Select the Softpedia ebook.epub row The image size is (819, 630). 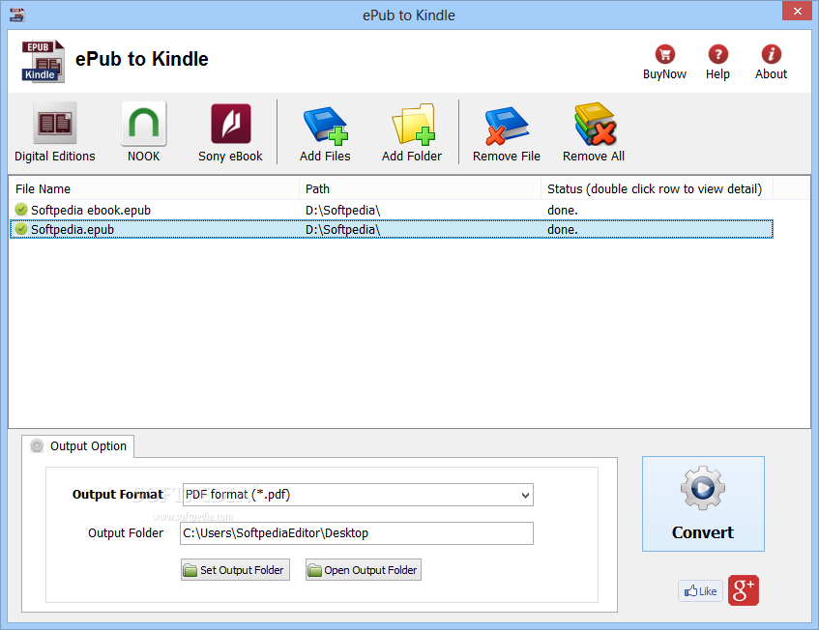[x=392, y=210]
